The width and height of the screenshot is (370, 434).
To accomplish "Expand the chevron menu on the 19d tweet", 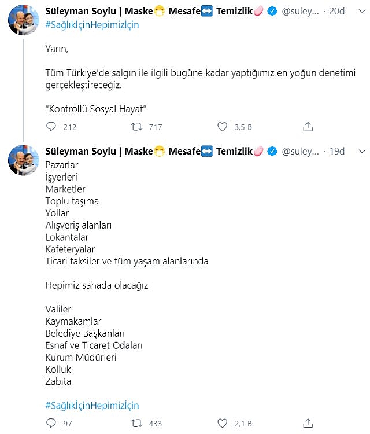I will 362,151.
